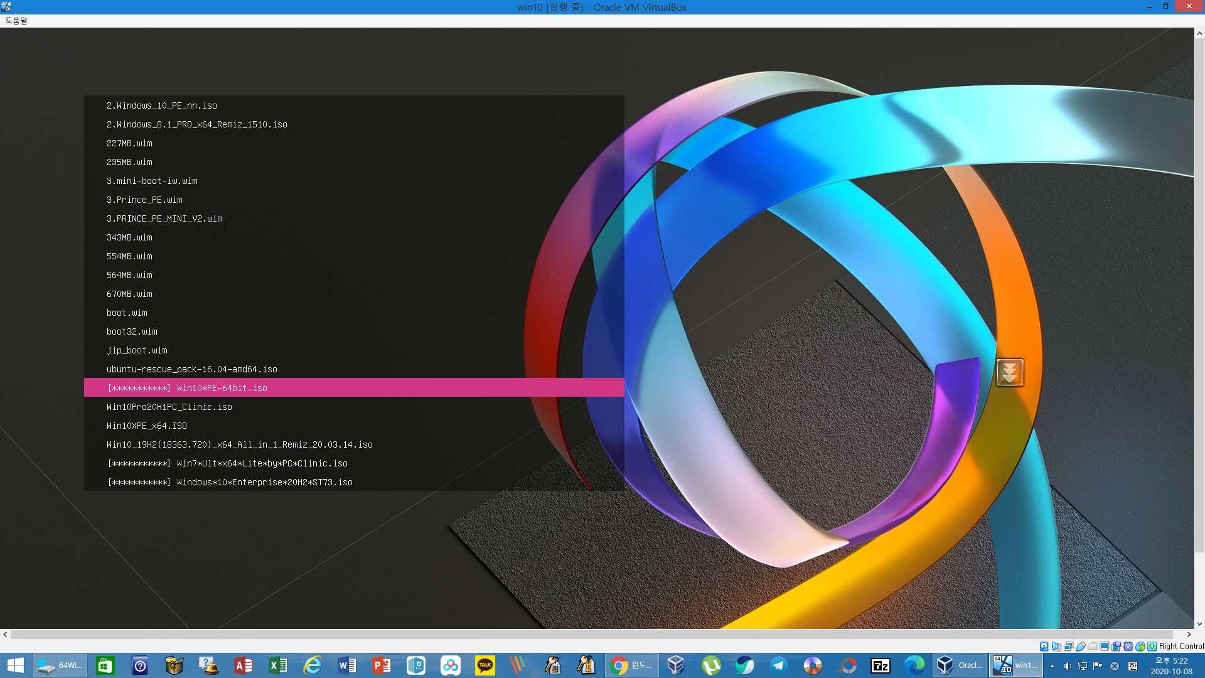Click the VirtualBox shared folders indicator
The width and height of the screenshot is (1205, 678).
click(1092, 646)
